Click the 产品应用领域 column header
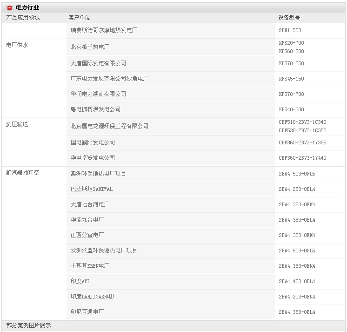347x332 pixels. pyautogui.click(x=23, y=18)
